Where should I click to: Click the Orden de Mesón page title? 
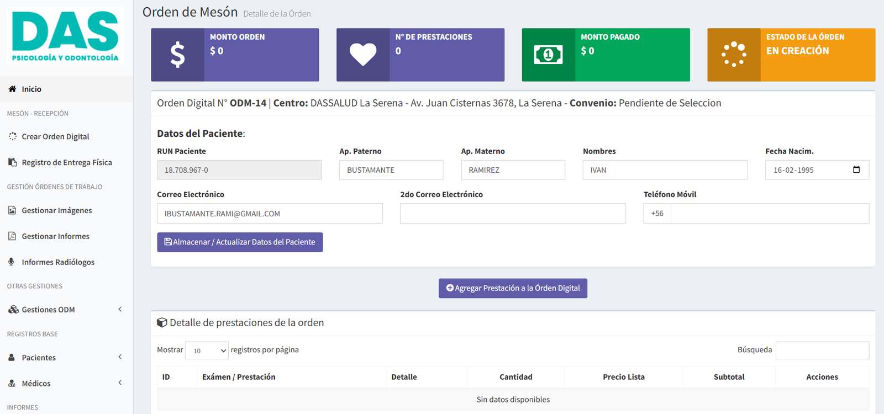(190, 12)
